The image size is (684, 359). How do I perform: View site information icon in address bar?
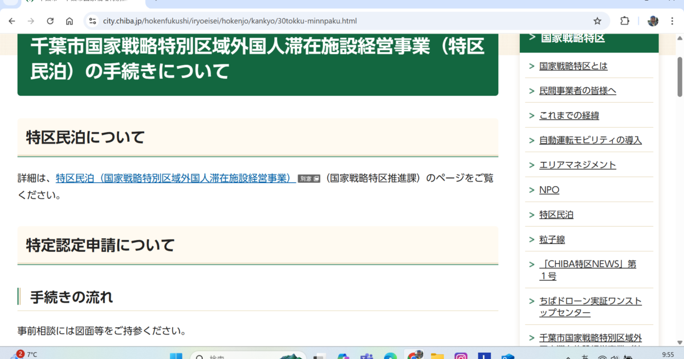(x=92, y=21)
